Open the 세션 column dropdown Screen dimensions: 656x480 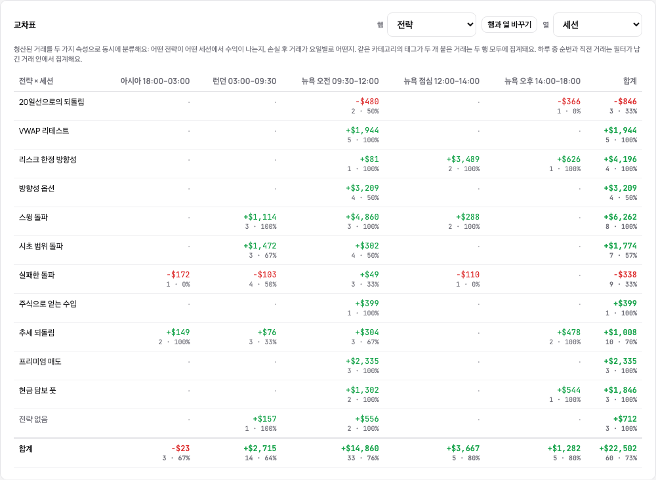point(598,25)
